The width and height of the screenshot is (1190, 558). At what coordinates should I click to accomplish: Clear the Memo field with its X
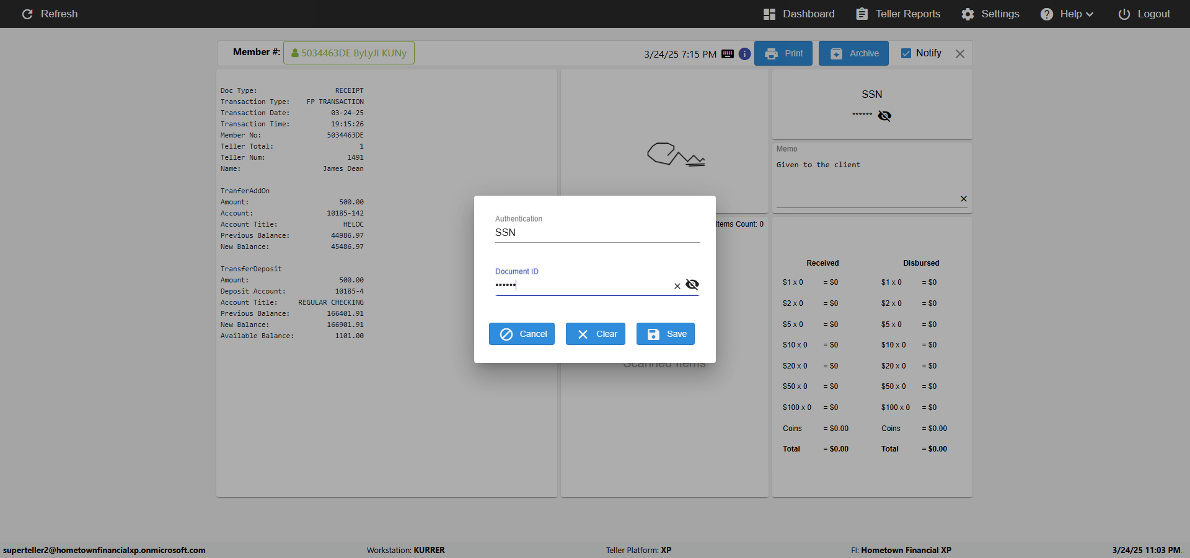[964, 199]
